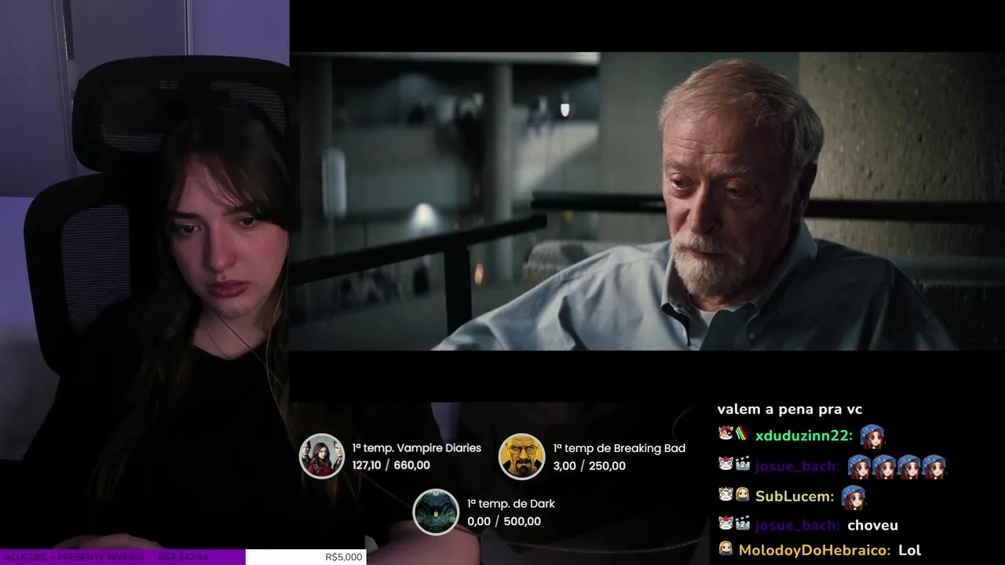Click xduduzinn22's crowned cat badge
This screenshot has width=1005, height=565.
[x=725, y=433]
